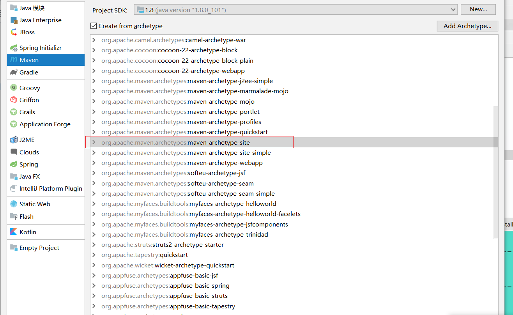Expand camel-archetype-war node

(94, 40)
